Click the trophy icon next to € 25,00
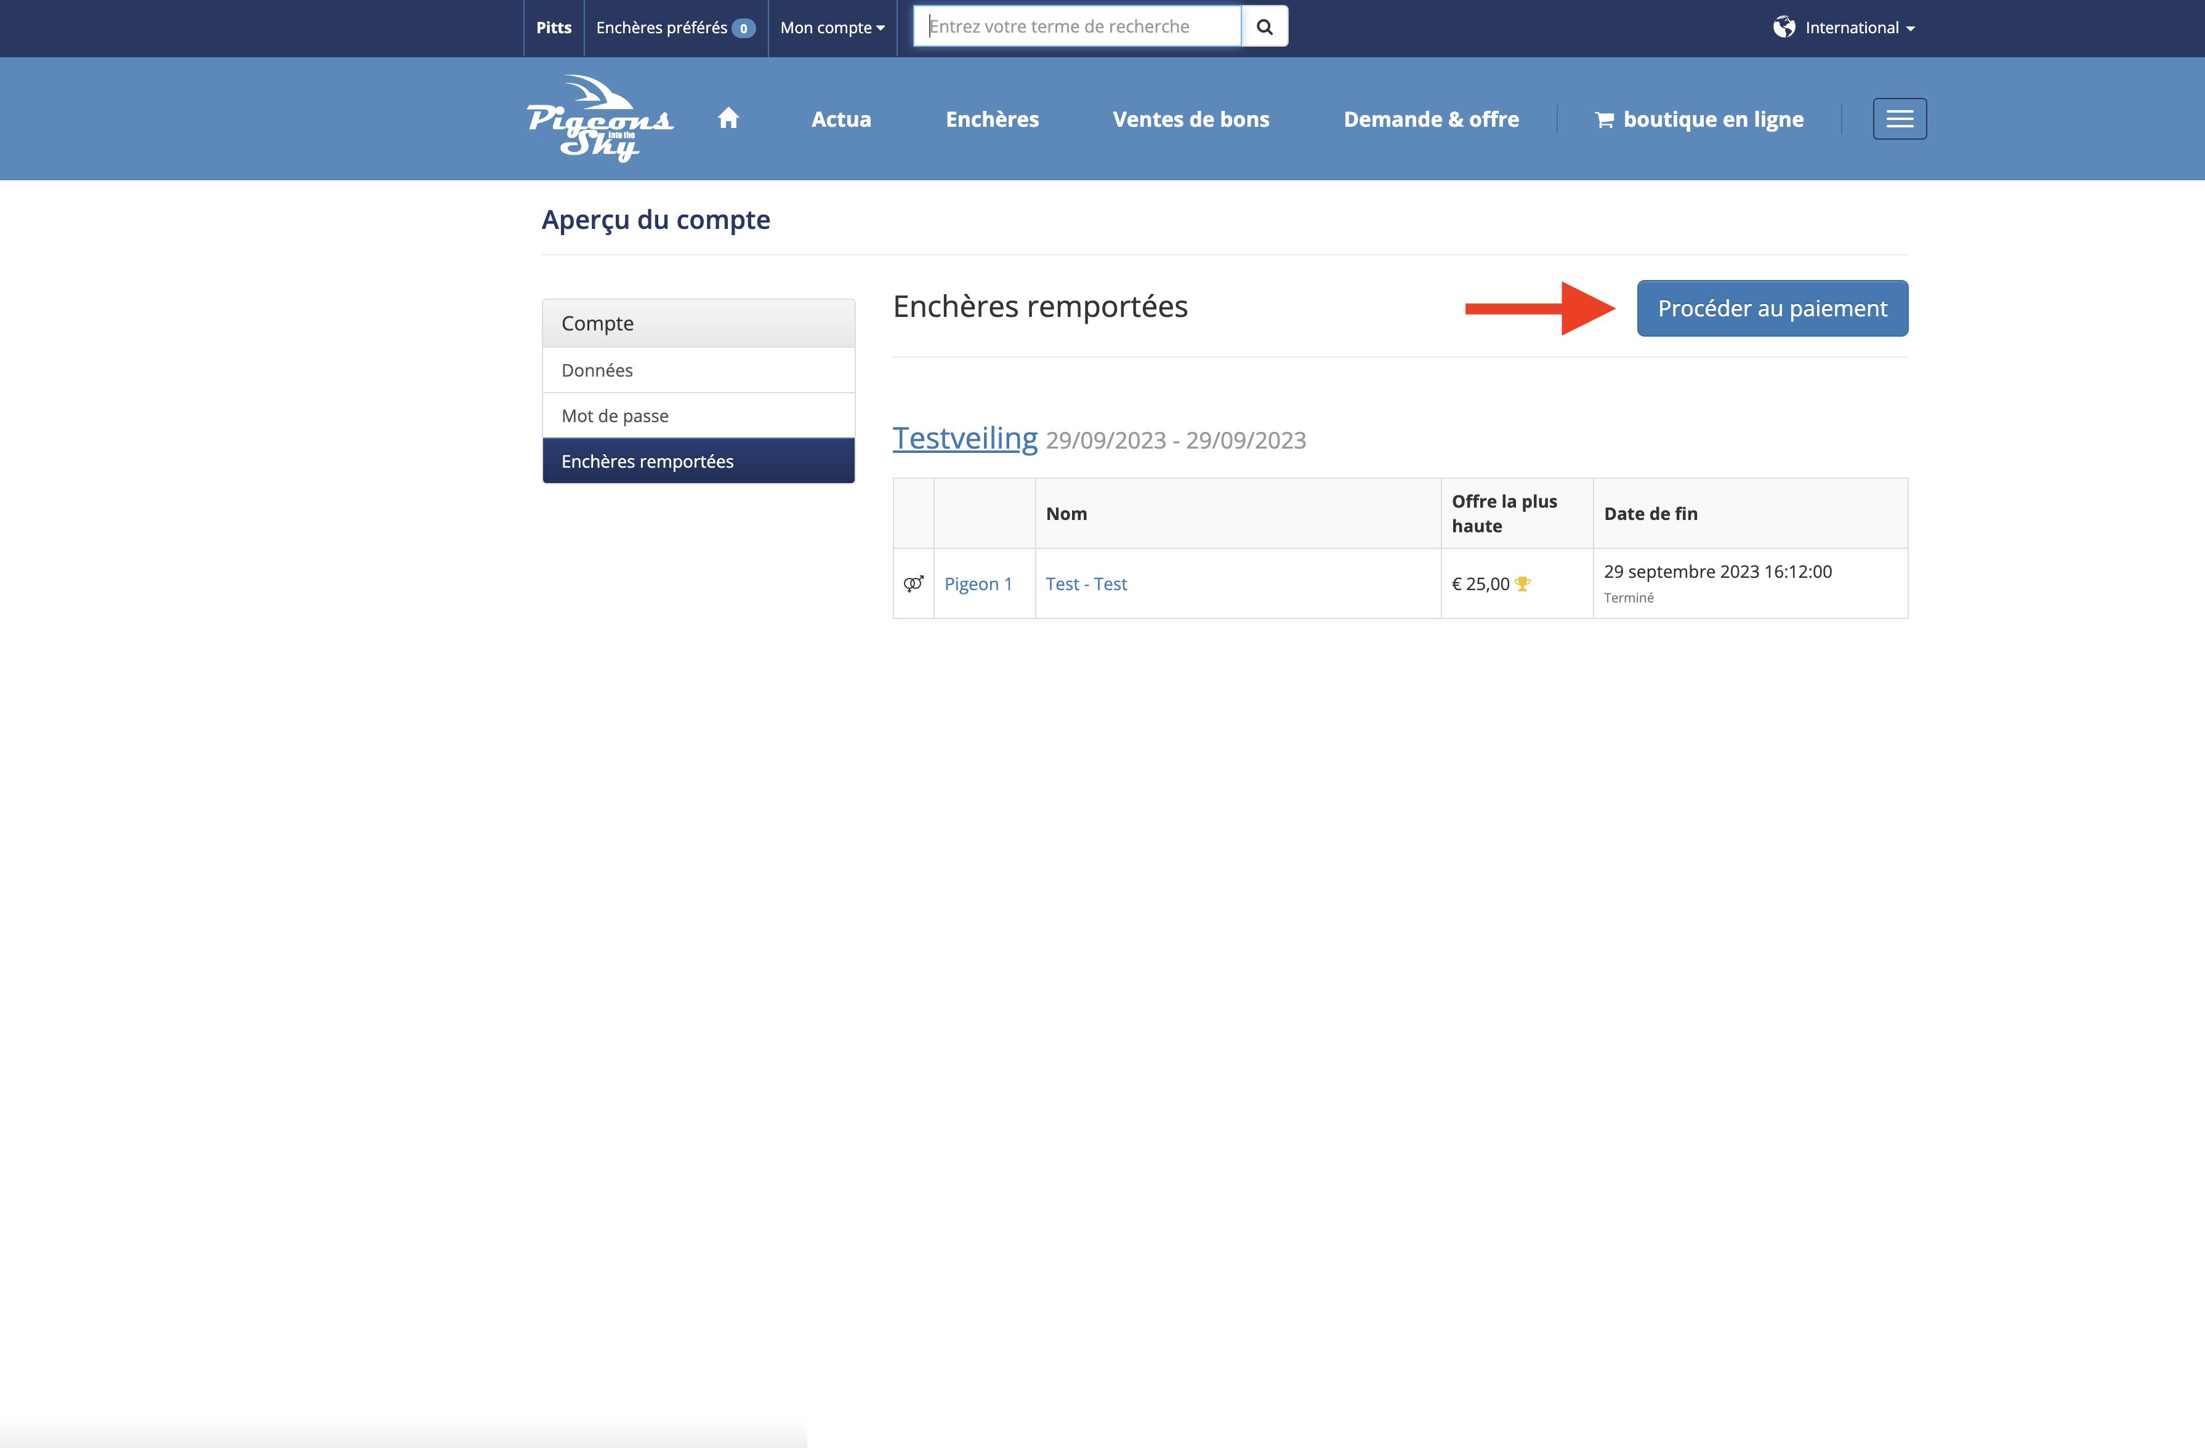 [x=1522, y=584]
